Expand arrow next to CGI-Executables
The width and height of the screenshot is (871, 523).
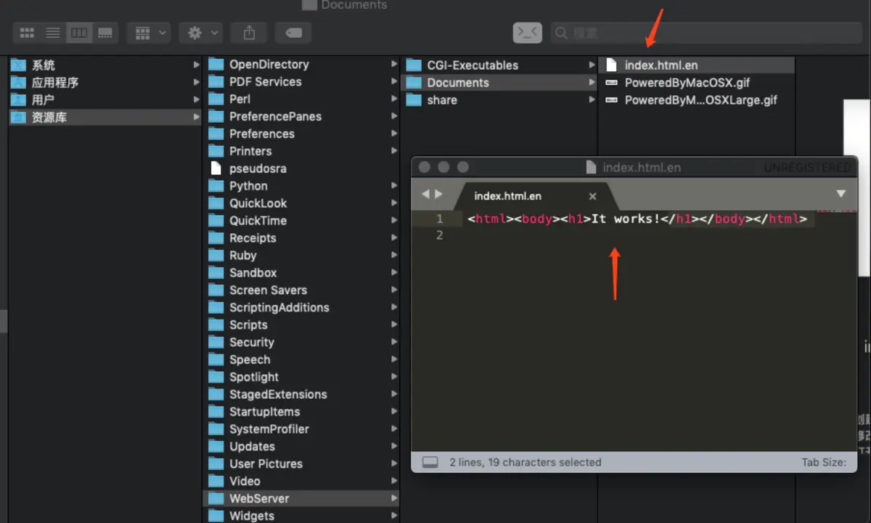click(592, 65)
